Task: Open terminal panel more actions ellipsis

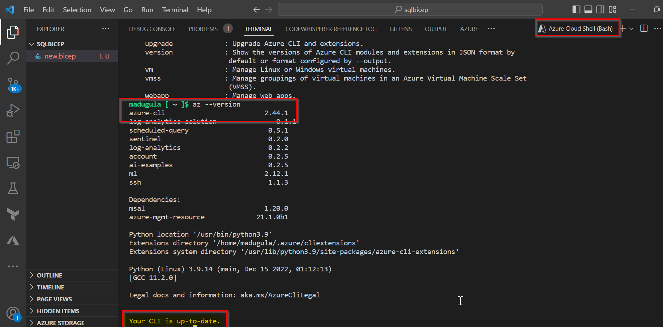Action: 658,29
